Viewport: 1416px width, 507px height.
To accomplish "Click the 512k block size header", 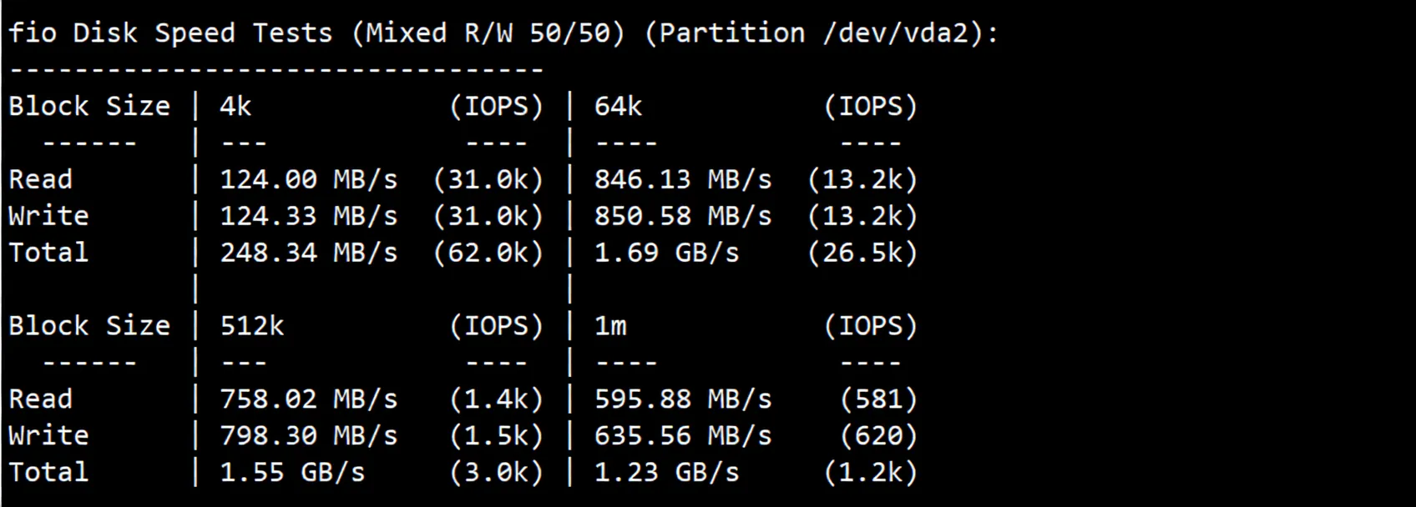I will click(251, 325).
